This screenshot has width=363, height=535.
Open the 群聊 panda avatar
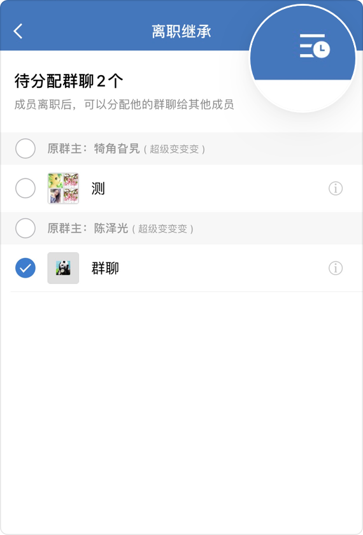[x=63, y=268]
